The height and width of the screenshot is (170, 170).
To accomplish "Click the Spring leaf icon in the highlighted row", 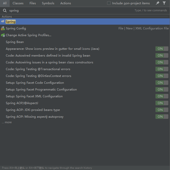I will pyautogui.click(x=3, y=21).
